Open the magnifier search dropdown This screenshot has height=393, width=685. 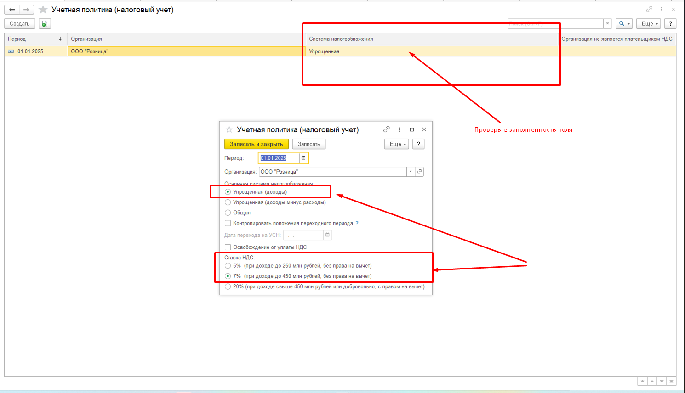tap(624, 23)
